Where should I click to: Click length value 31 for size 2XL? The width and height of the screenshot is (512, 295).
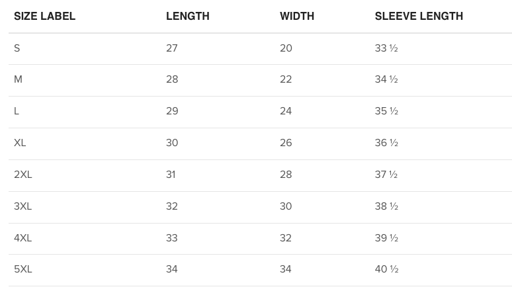(171, 175)
